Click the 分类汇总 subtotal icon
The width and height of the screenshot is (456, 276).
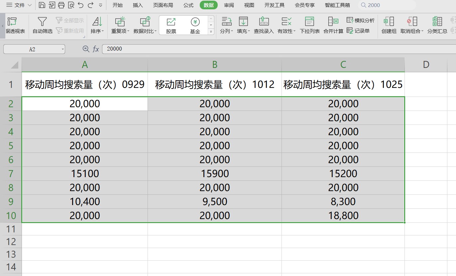pos(437,22)
